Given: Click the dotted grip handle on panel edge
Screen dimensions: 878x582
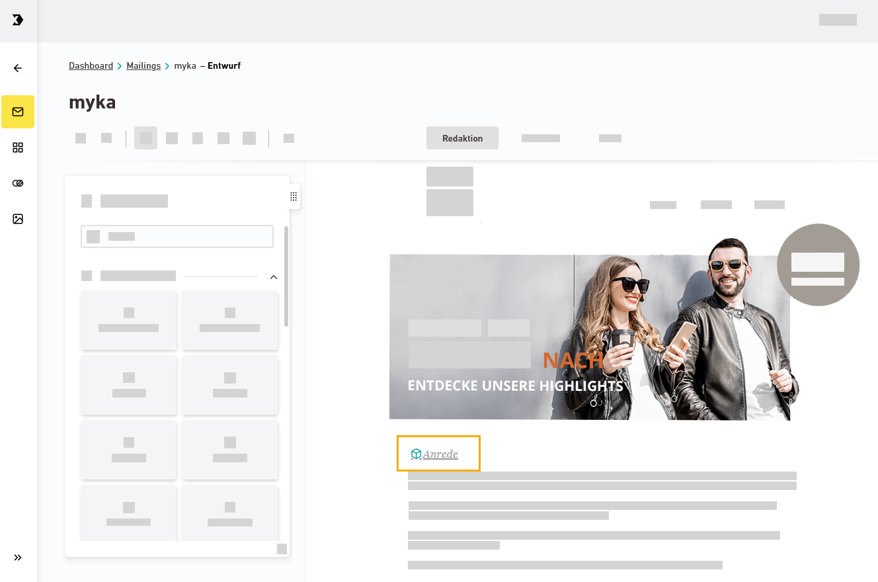Looking at the screenshot, I should [294, 196].
